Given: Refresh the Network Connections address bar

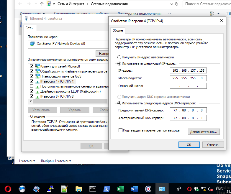Looking at the screenshot, I should point(177,4).
